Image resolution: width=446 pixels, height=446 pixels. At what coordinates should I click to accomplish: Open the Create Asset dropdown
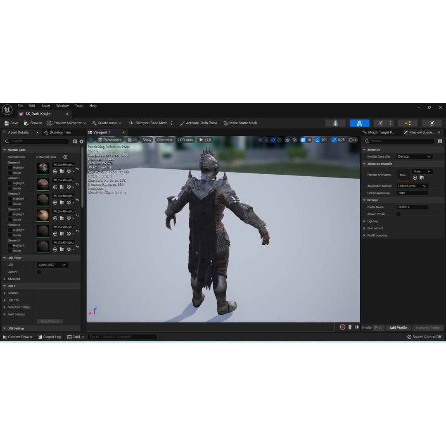tap(107, 123)
